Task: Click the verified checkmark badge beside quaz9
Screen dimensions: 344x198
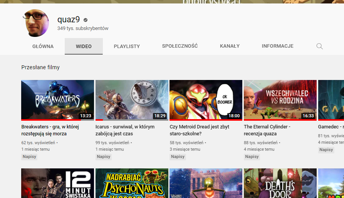Action: coord(86,20)
